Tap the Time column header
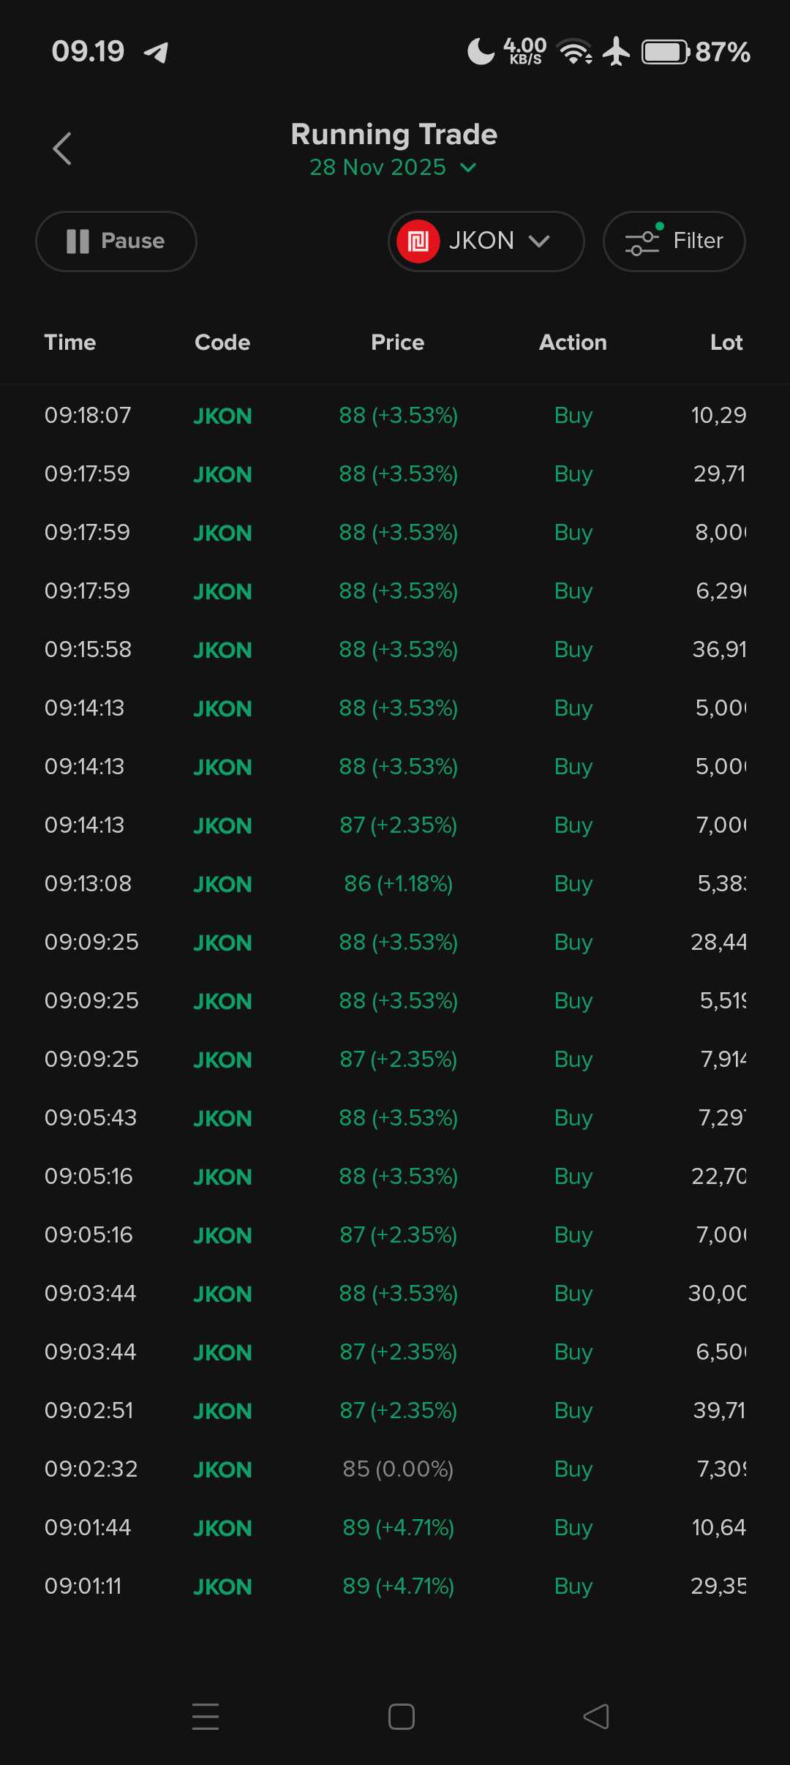The width and height of the screenshot is (790, 1765). click(70, 342)
